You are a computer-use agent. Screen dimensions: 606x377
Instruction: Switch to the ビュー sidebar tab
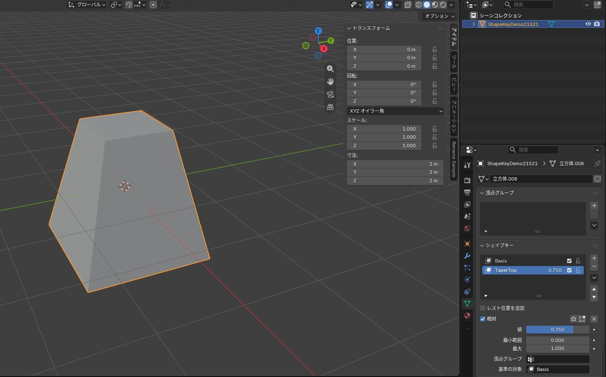pyautogui.click(x=454, y=85)
